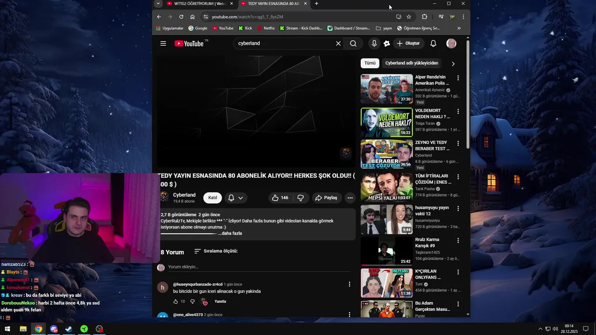Like the video with 146 likes
Viewport: 596px width, 335px height.
[x=280, y=198]
